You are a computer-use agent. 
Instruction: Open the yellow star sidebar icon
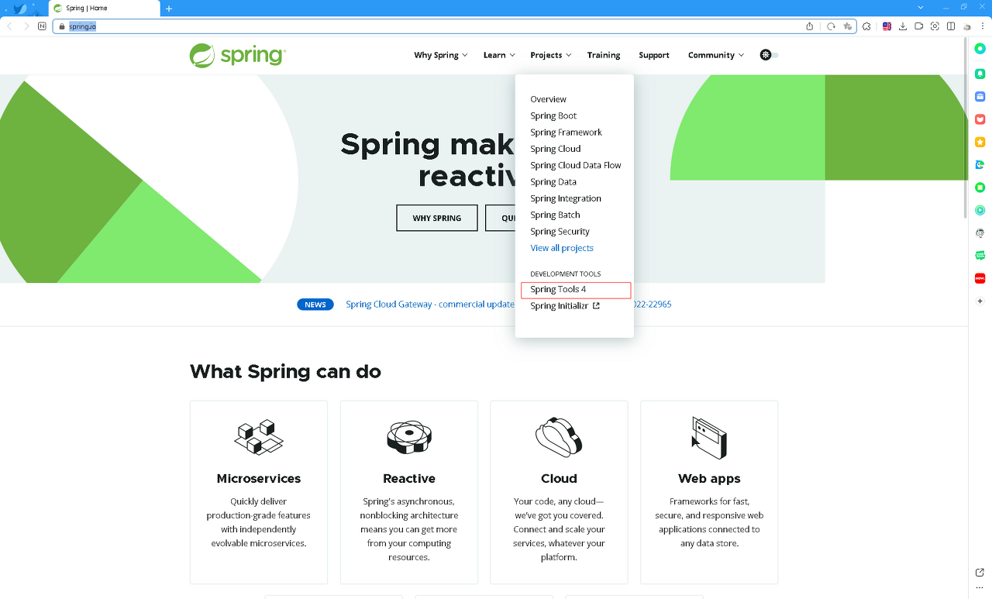click(980, 143)
